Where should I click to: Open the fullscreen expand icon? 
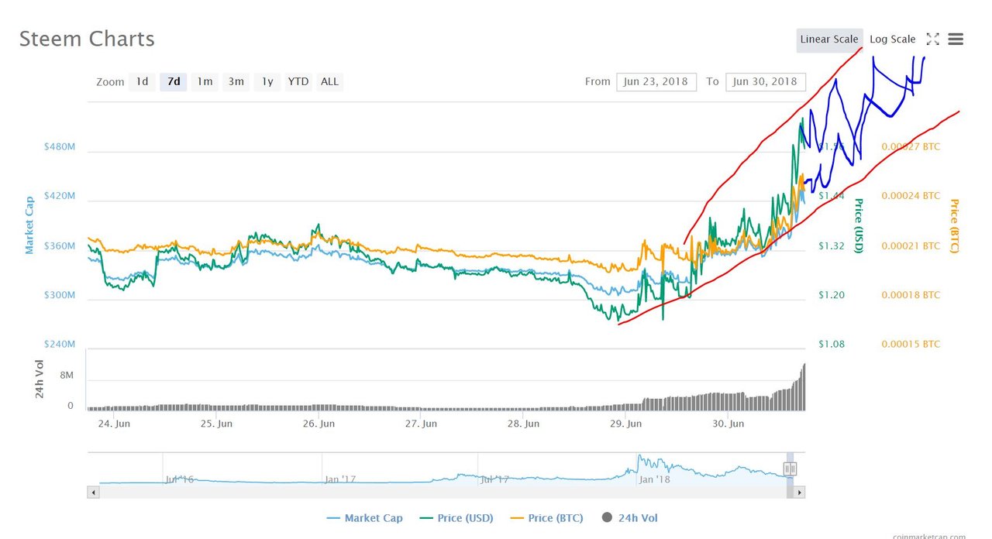tap(933, 39)
